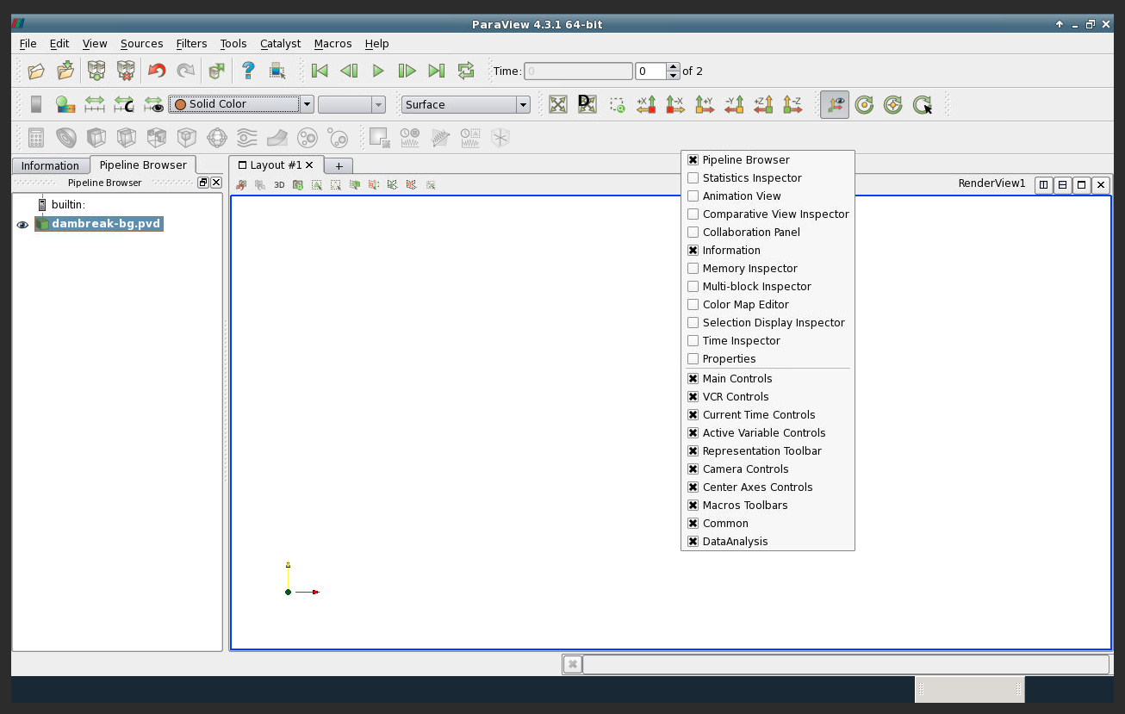Set view direction to +X

pyautogui.click(x=646, y=104)
